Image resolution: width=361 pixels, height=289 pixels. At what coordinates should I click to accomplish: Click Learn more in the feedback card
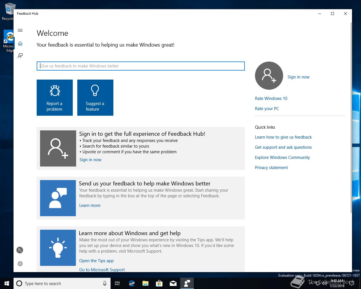coord(90,205)
